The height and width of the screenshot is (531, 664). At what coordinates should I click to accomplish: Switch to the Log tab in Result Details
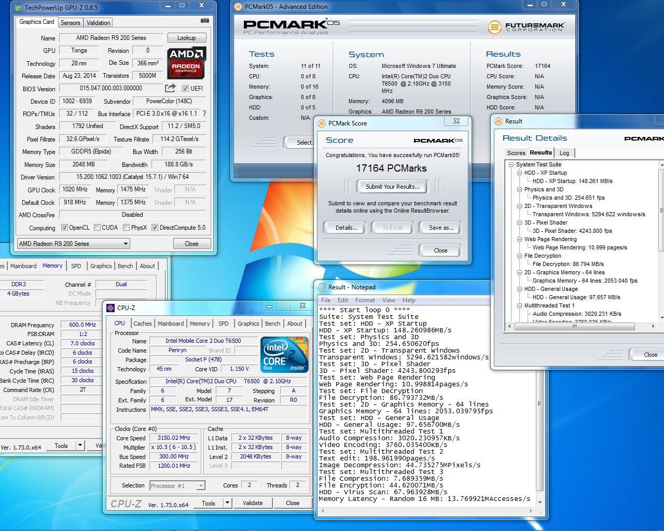[564, 153]
